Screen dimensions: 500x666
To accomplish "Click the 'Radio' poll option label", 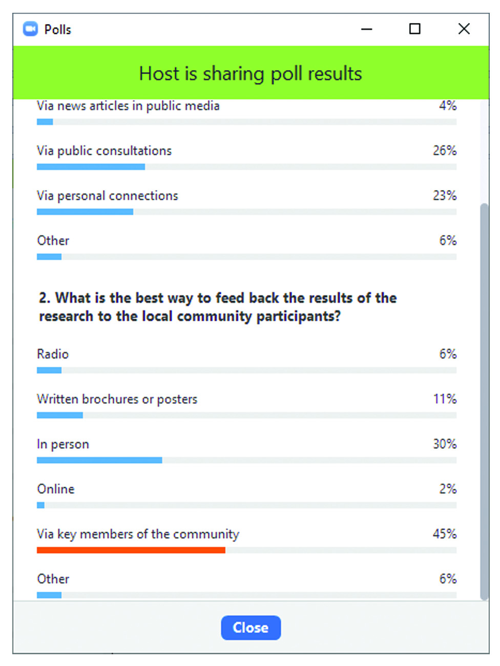I will [x=53, y=354].
